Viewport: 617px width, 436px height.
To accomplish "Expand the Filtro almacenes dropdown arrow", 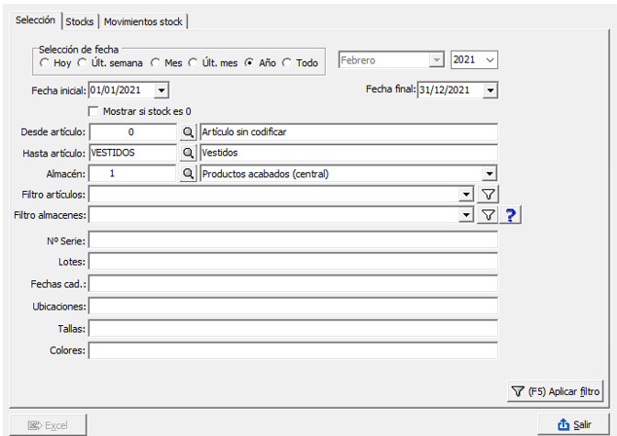I will point(466,215).
